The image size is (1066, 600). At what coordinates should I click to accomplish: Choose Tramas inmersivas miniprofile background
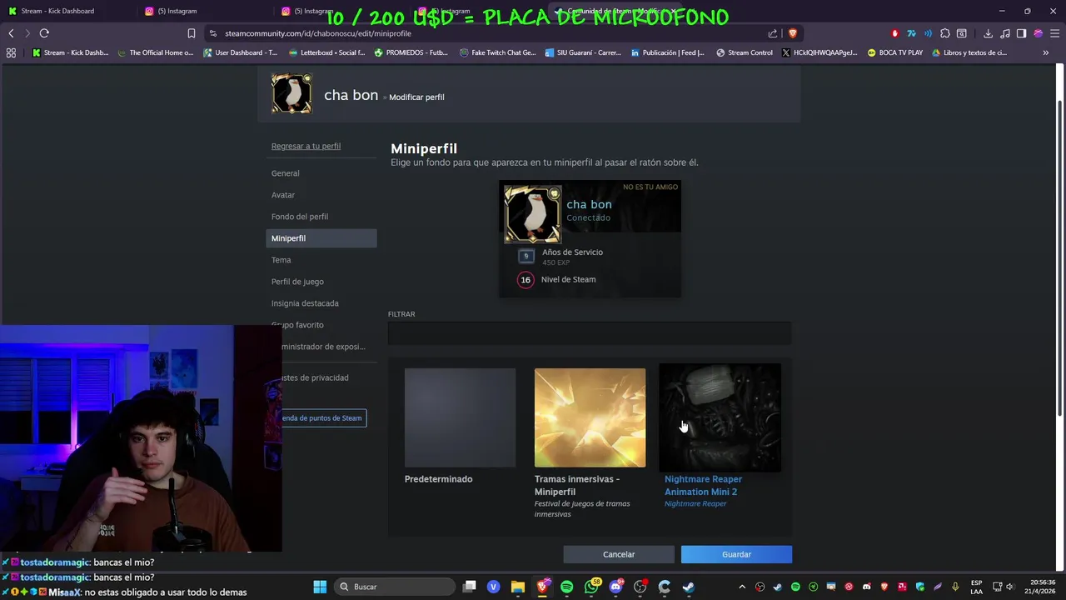pyautogui.click(x=590, y=417)
